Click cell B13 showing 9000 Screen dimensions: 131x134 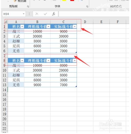[x=37, y=85]
